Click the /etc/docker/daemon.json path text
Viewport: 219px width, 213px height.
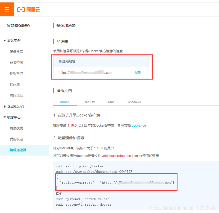tap(120, 156)
